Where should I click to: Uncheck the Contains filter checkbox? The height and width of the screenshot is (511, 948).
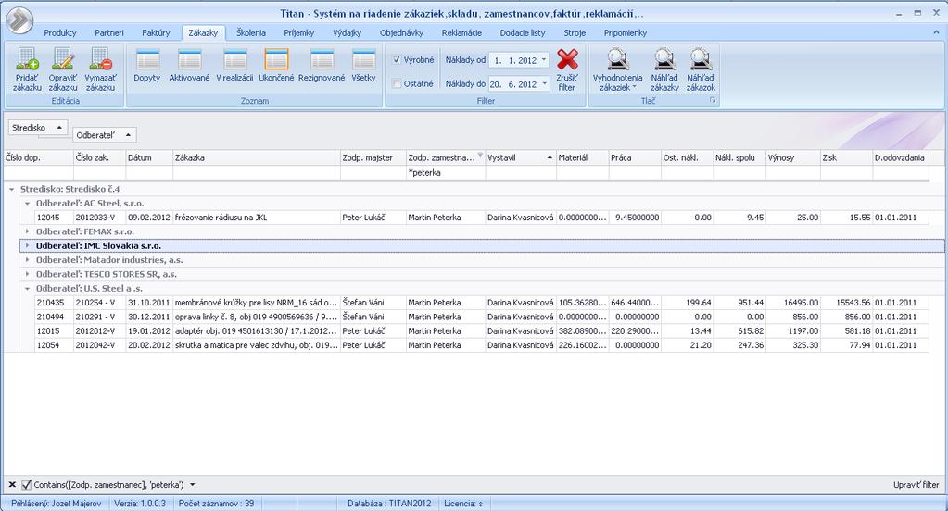tap(26, 484)
